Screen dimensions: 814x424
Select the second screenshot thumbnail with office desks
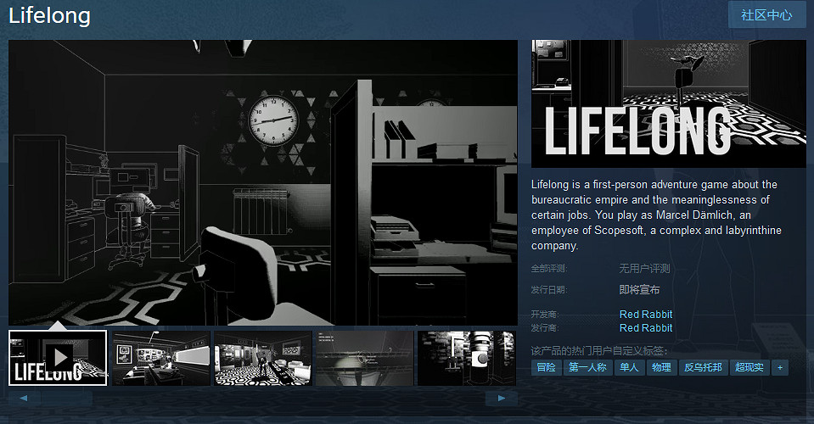tap(161, 358)
